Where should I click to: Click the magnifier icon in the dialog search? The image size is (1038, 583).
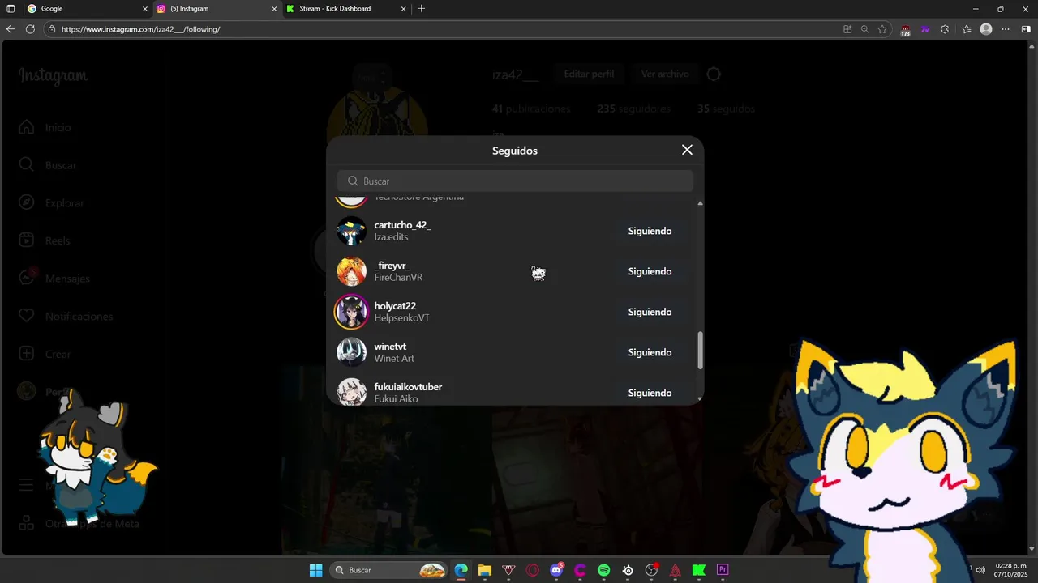tap(353, 181)
